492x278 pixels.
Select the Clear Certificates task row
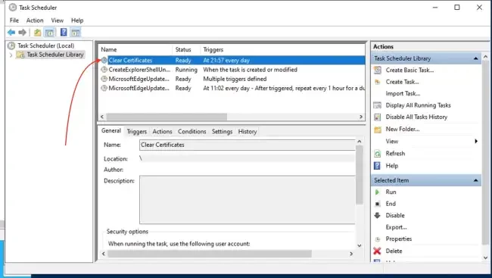(x=232, y=61)
